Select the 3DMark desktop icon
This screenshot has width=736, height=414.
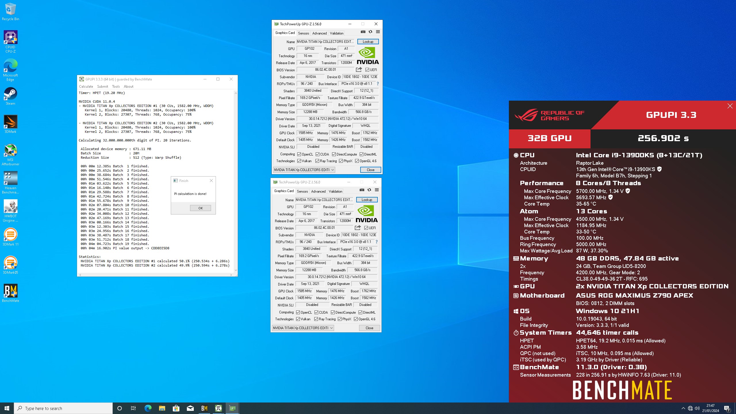(10, 124)
